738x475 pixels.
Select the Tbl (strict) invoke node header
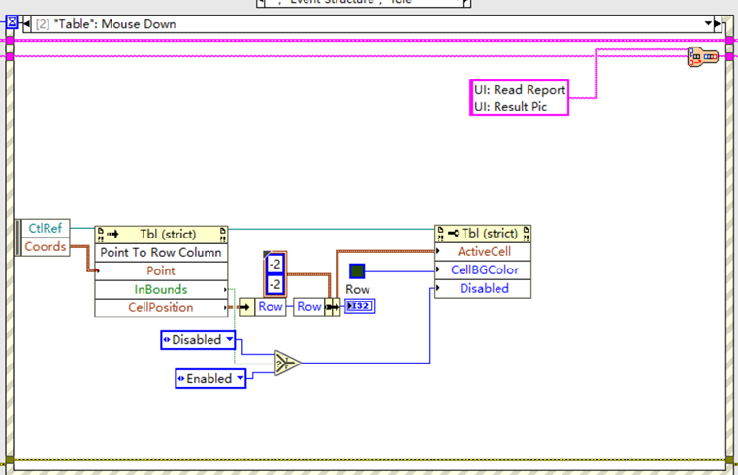[161, 234]
